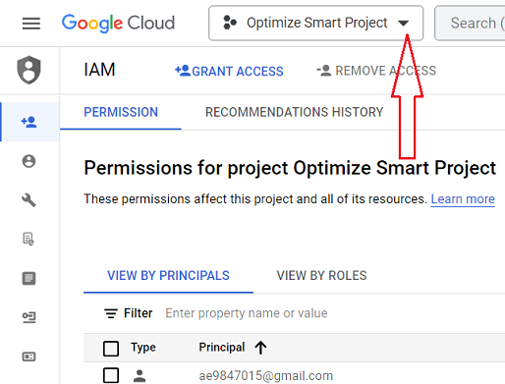The height and width of the screenshot is (384, 505).
Task: Select the ae9847015@gmail.com principal
Action: point(265,376)
